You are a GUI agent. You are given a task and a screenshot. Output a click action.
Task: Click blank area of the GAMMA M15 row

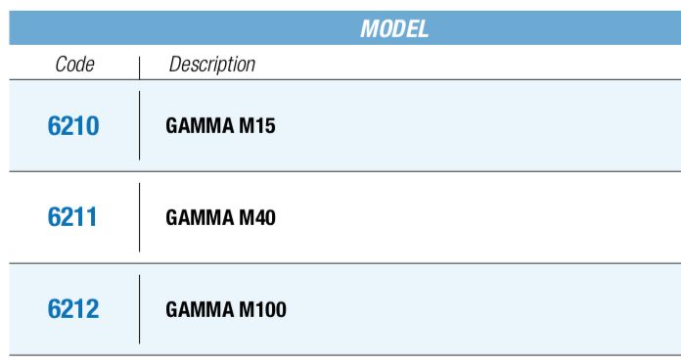pyautogui.click(x=477, y=126)
